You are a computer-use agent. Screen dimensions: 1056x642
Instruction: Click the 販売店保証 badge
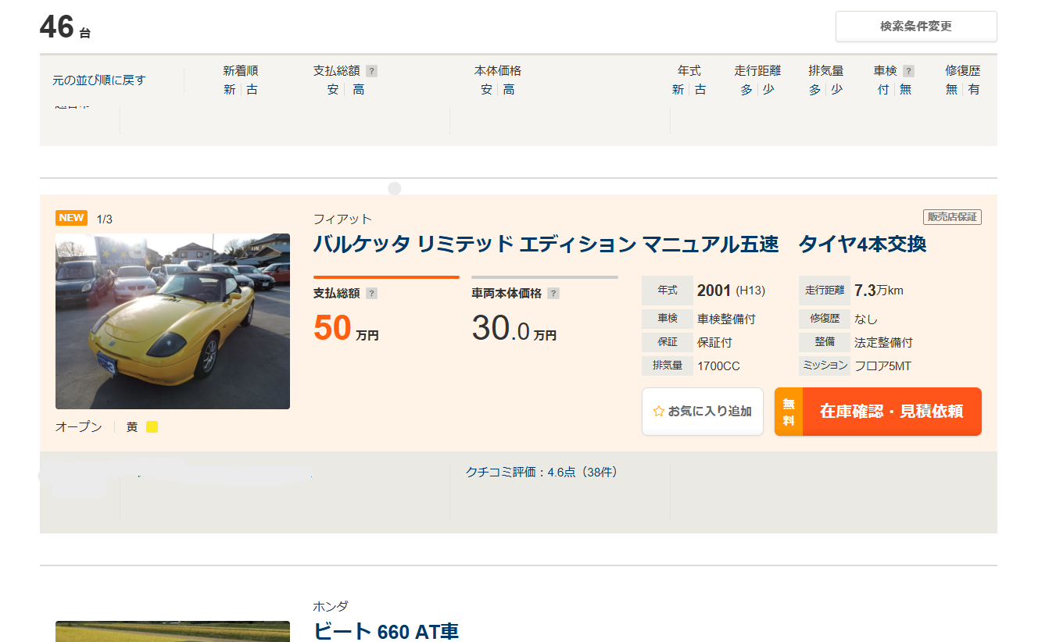click(x=952, y=217)
